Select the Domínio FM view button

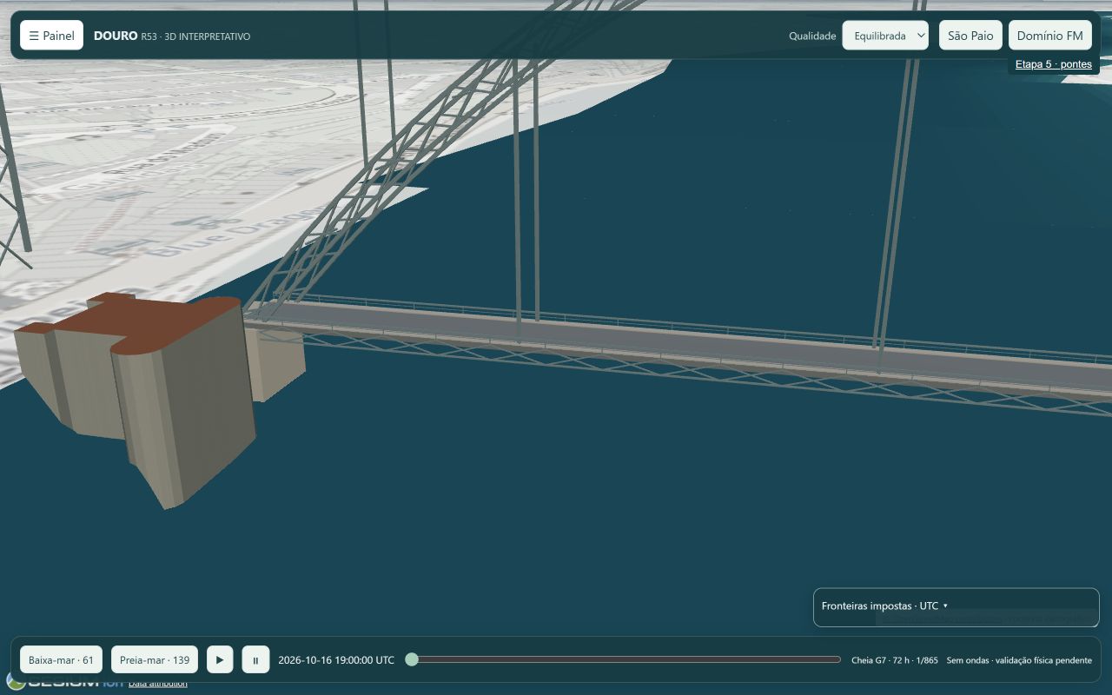point(1049,36)
